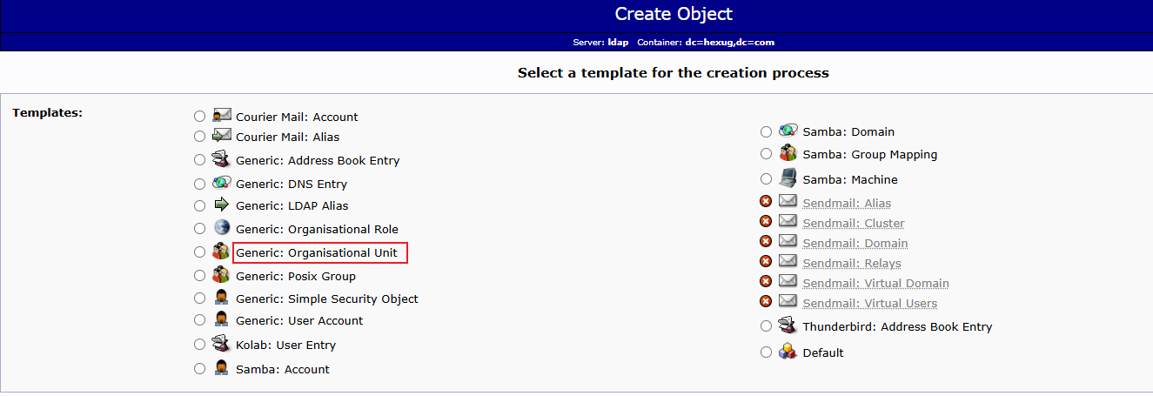Click the Samba Machine computer icon
The height and width of the screenshot is (396, 1153).
click(788, 178)
